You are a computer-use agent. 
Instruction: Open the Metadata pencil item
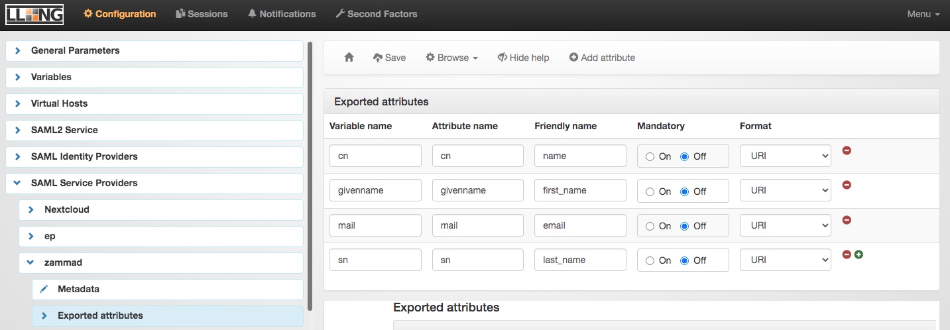point(78,289)
